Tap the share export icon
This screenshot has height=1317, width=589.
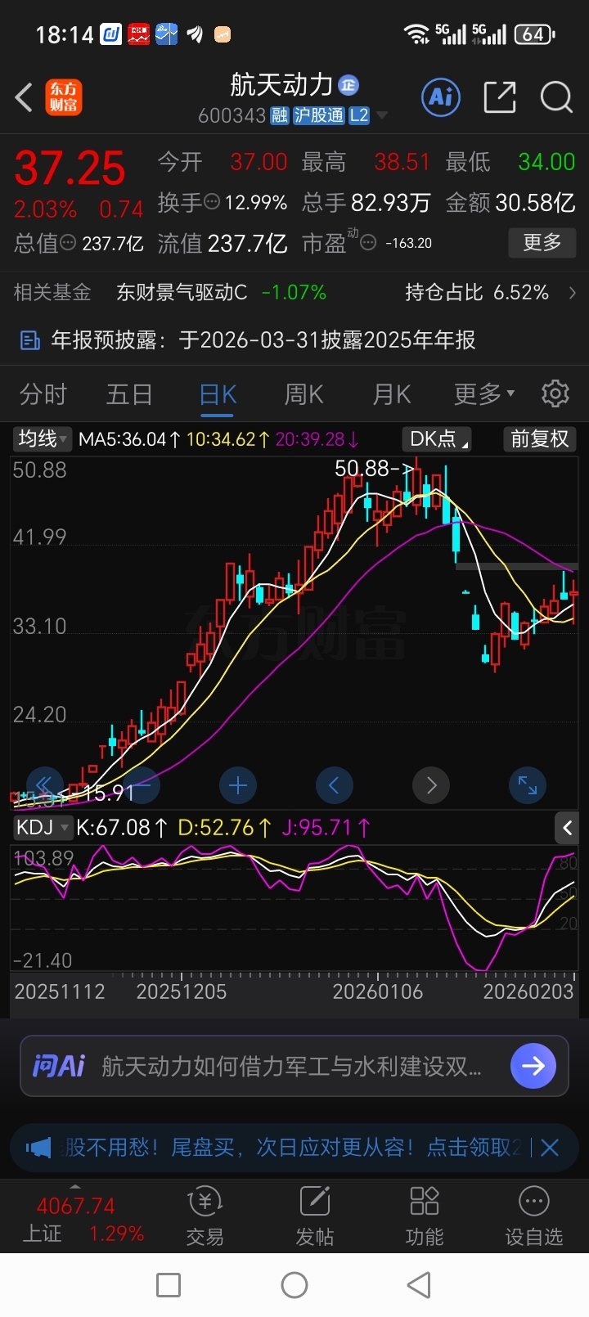(x=499, y=97)
